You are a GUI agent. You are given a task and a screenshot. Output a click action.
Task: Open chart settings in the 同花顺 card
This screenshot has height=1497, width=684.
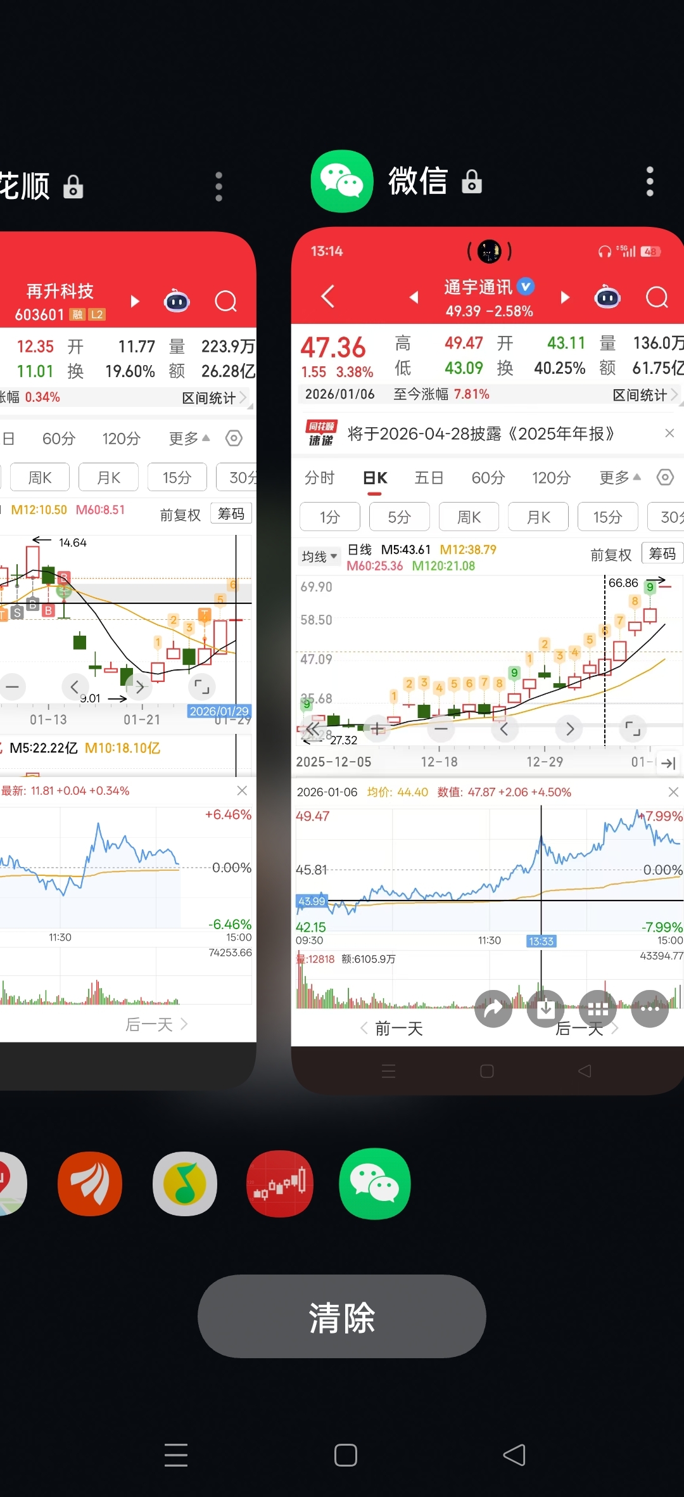pyautogui.click(x=234, y=439)
